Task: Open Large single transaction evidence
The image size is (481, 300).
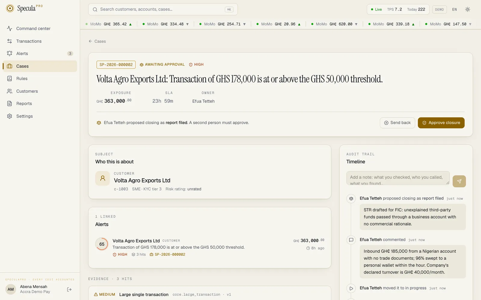Action: 144,295
